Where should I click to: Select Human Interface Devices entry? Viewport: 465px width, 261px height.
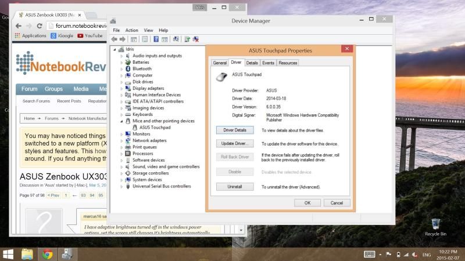[156, 95]
